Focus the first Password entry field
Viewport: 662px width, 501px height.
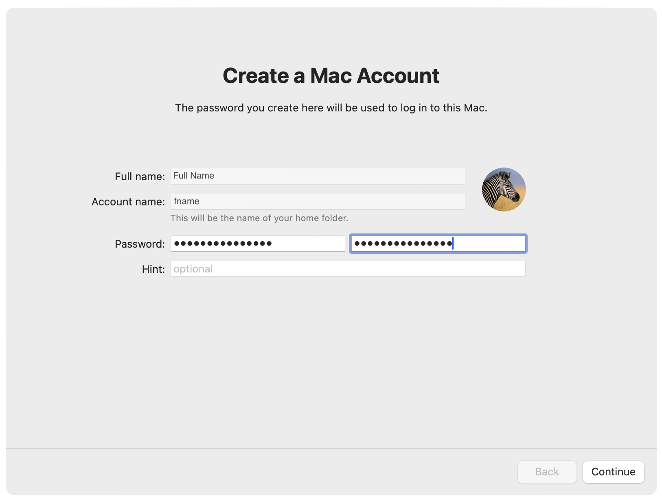(x=257, y=244)
